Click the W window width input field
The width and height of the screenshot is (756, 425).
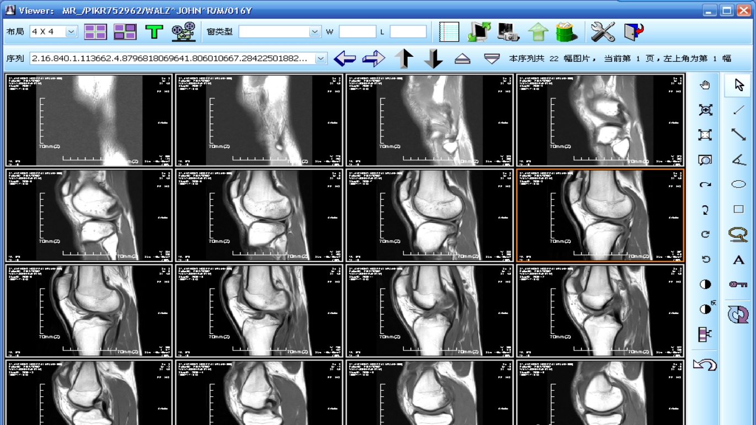(x=358, y=32)
